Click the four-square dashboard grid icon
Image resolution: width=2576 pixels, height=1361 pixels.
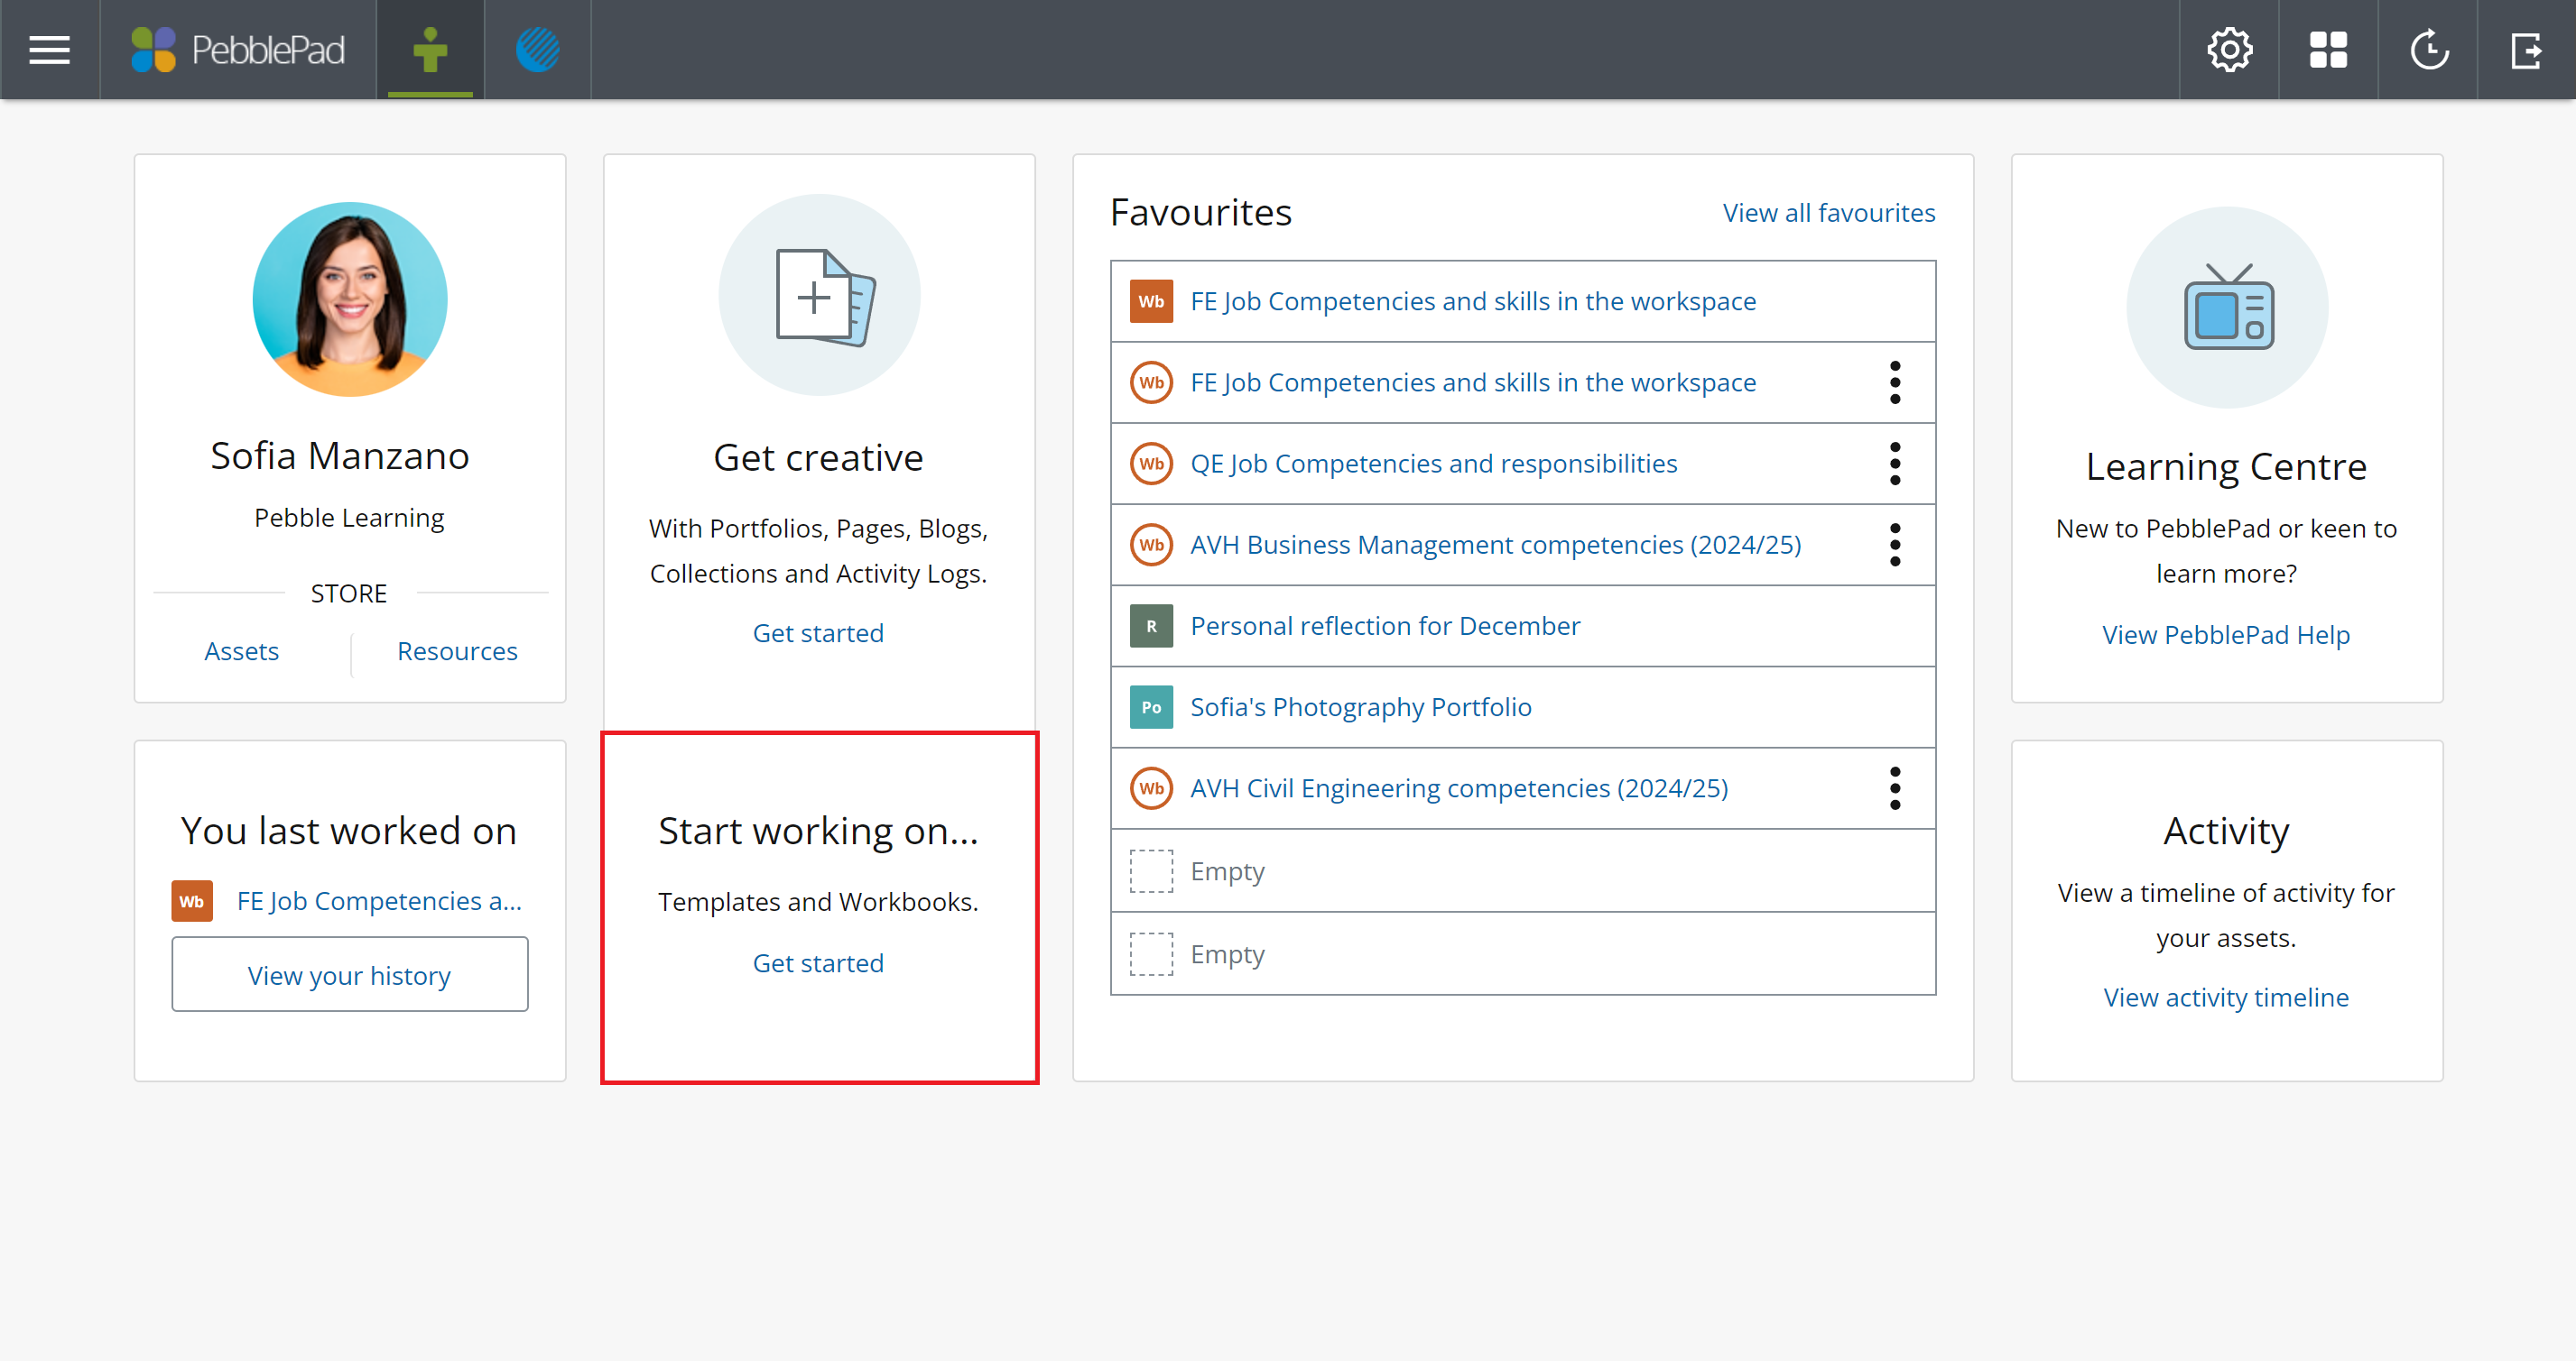[x=2328, y=49]
